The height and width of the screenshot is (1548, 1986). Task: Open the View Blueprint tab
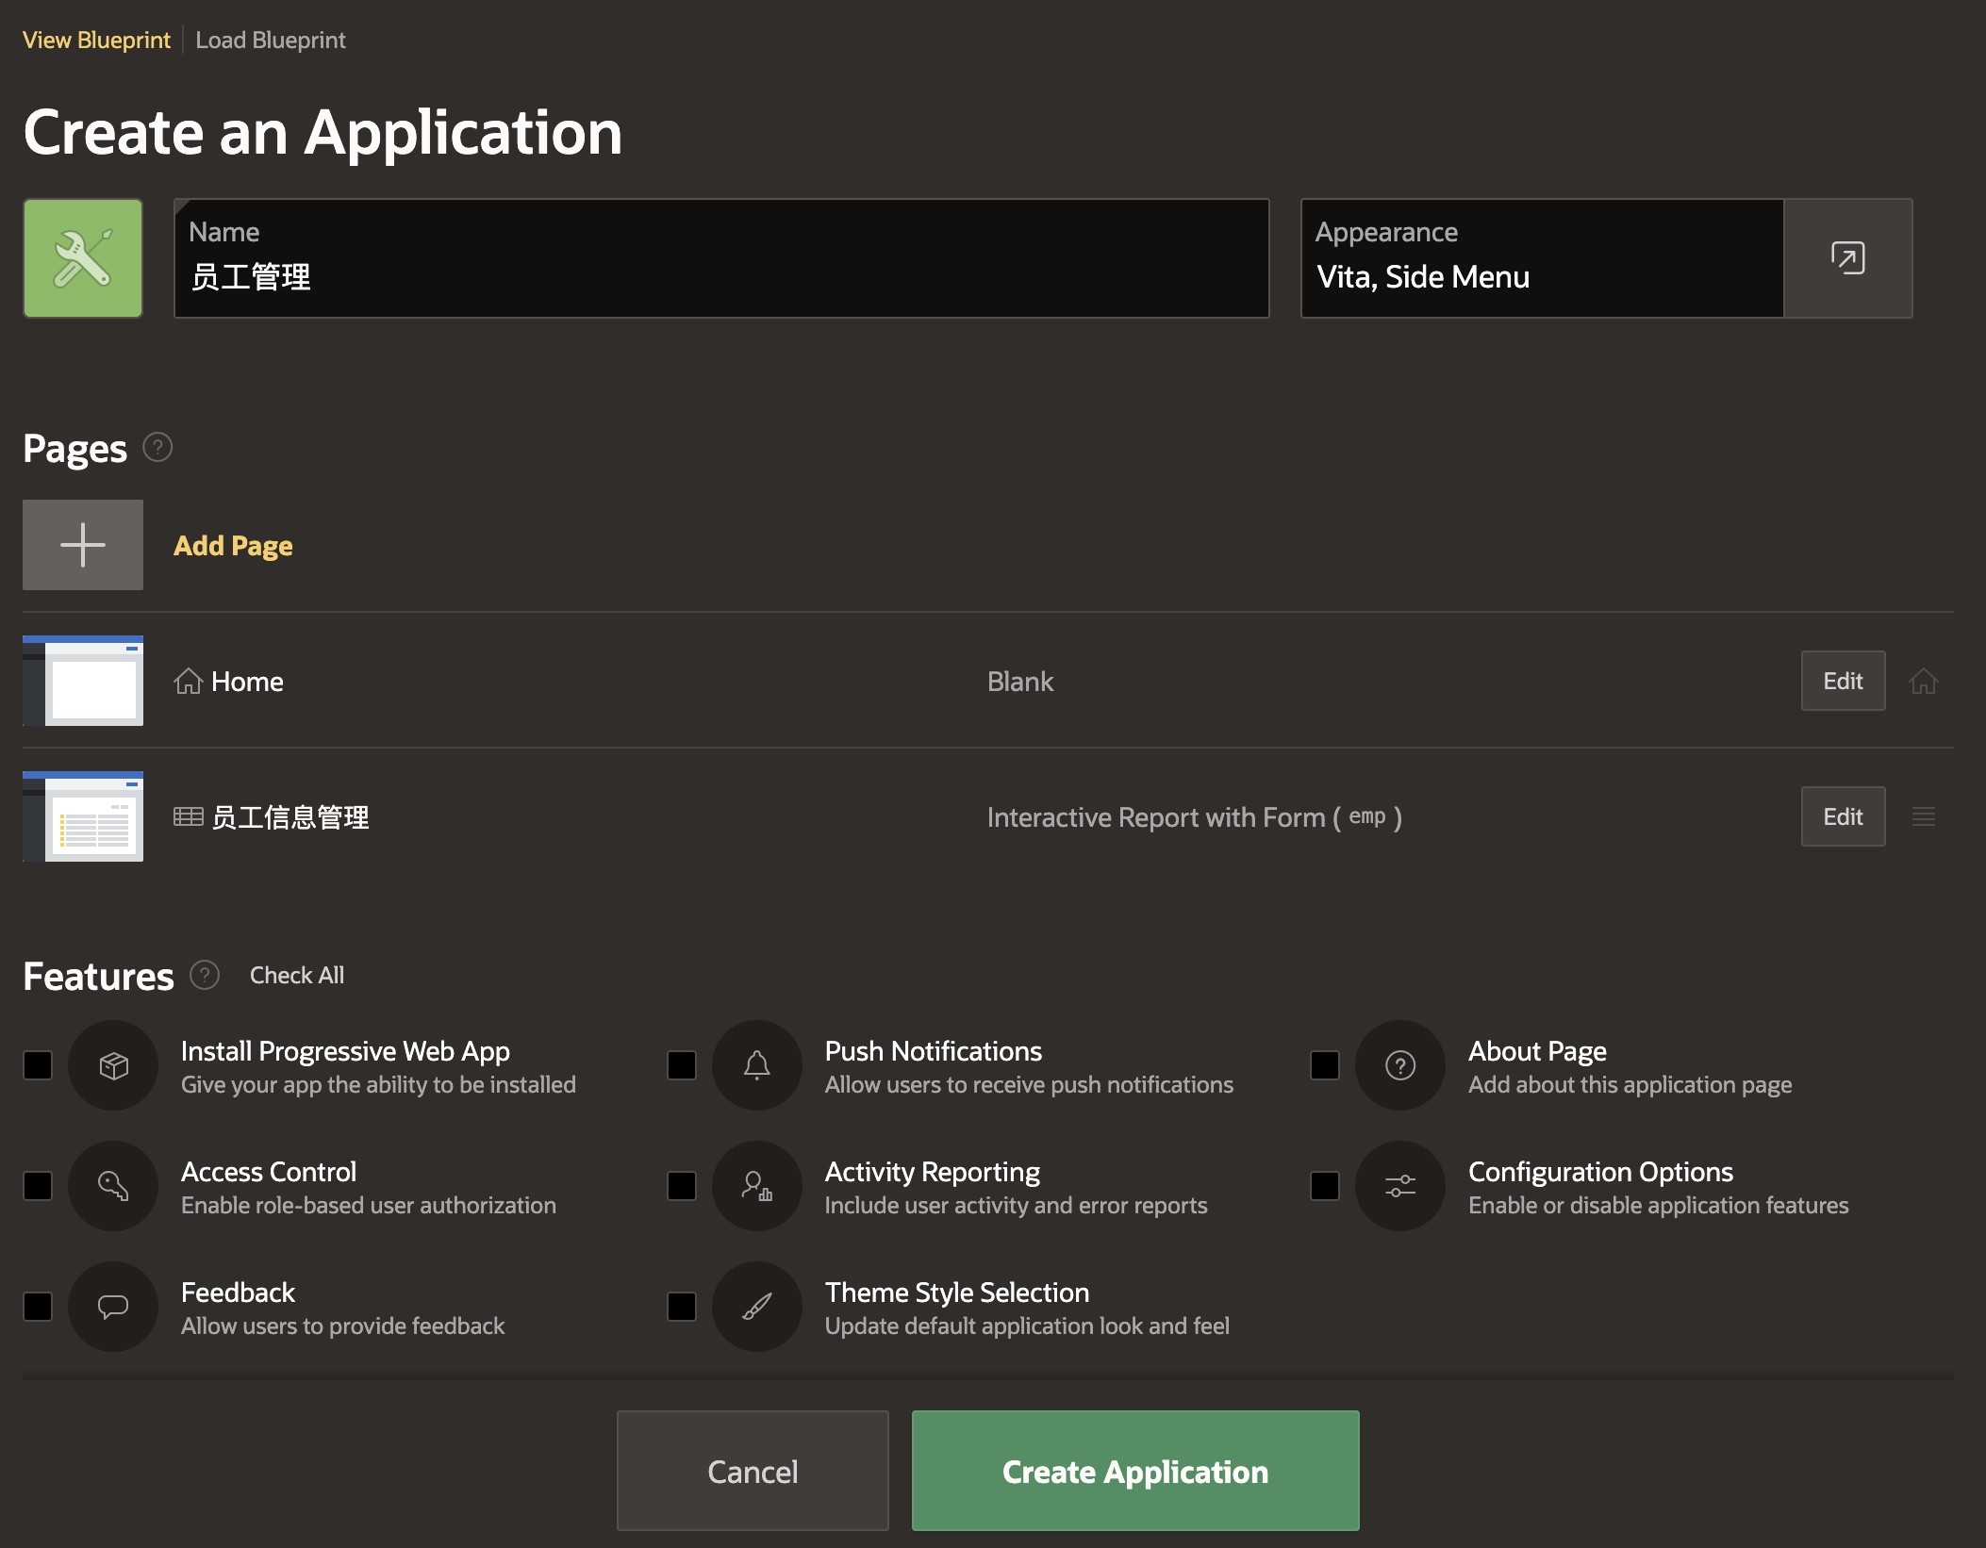tap(96, 41)
